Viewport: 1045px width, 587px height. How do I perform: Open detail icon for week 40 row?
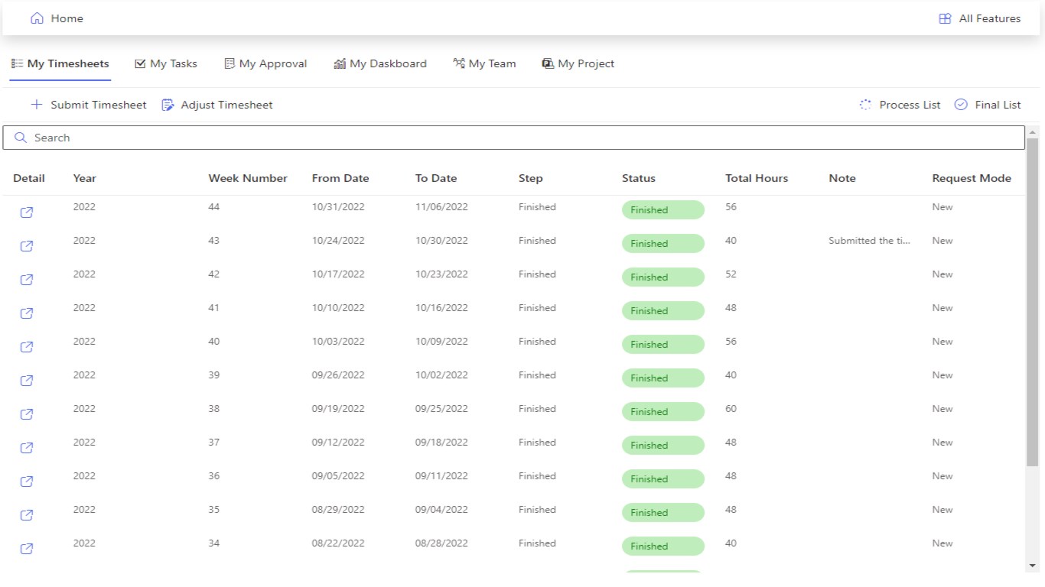tap(26, 347)
